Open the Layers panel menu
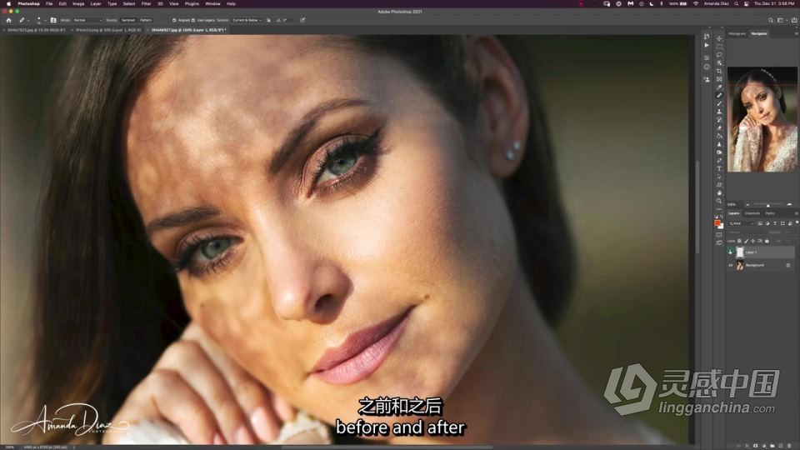Viewport: 800px width, 450px height. tap(797, 213)
